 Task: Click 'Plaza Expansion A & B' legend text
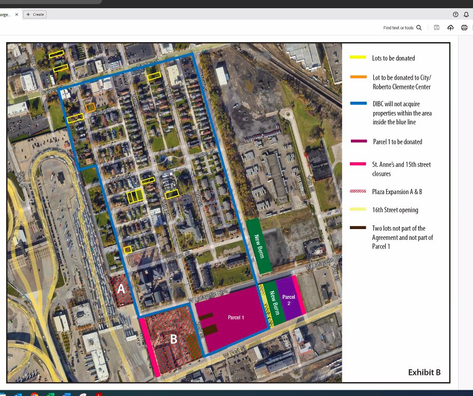point(397,192)
